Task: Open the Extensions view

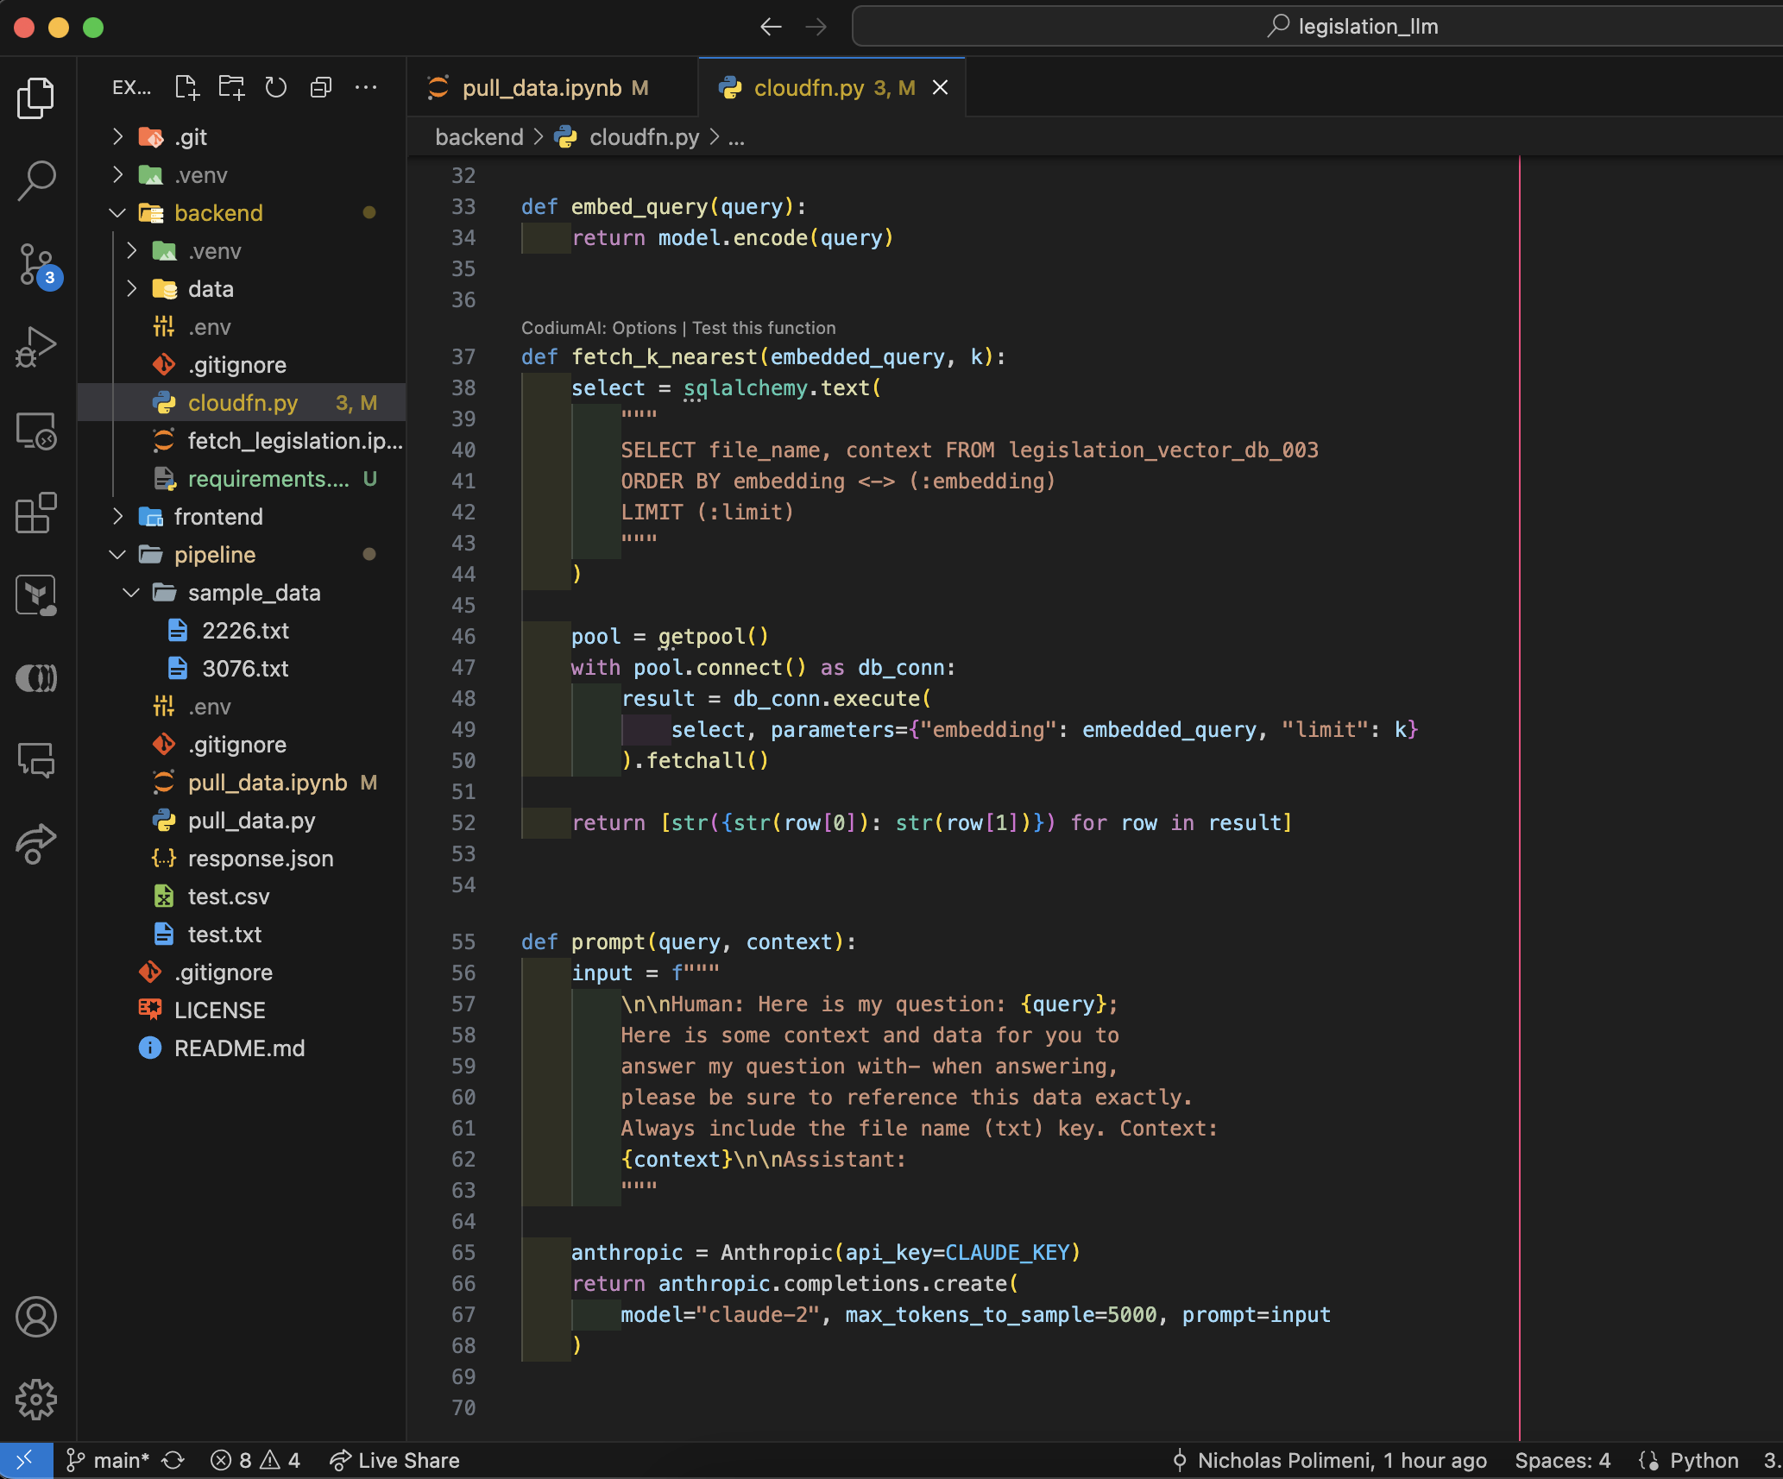Action: click(36, 513)
